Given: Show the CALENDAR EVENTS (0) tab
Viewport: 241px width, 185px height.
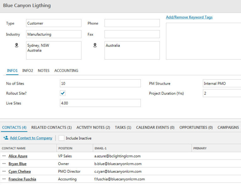Looking at the screenshot, I should (155, 127).
